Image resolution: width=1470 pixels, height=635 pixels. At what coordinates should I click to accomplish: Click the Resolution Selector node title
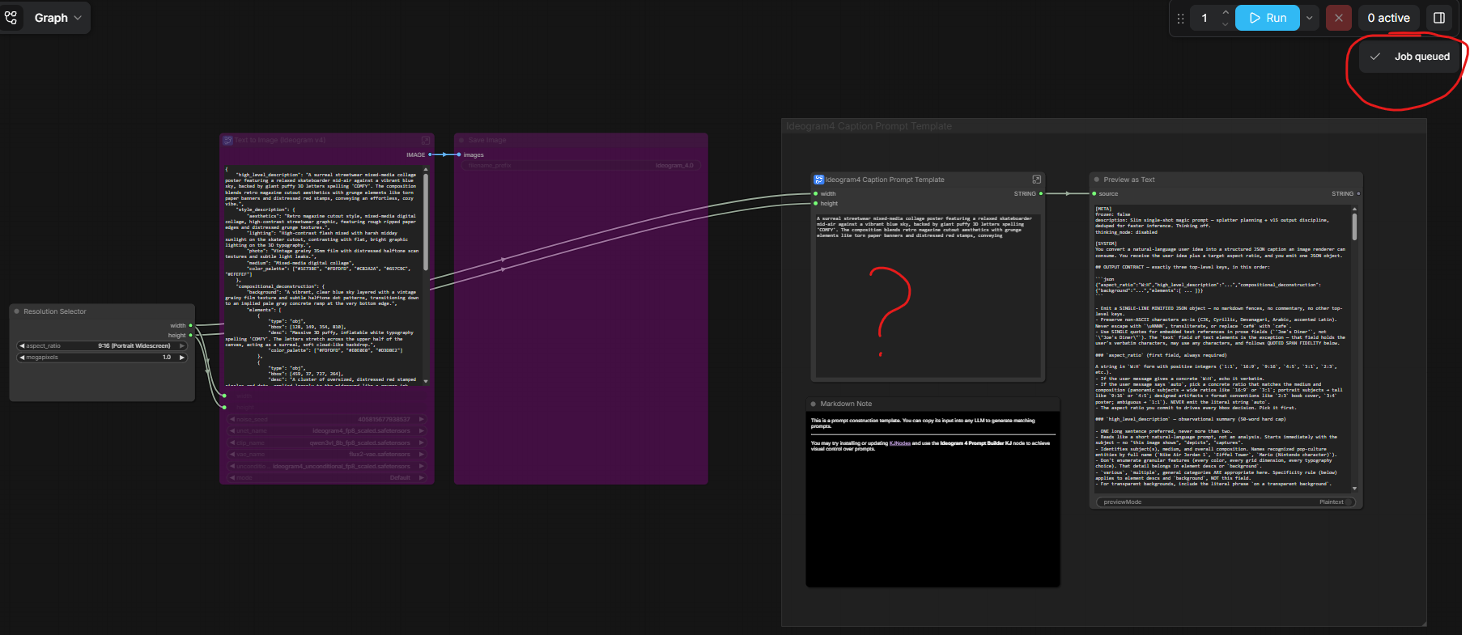(55, 311)
